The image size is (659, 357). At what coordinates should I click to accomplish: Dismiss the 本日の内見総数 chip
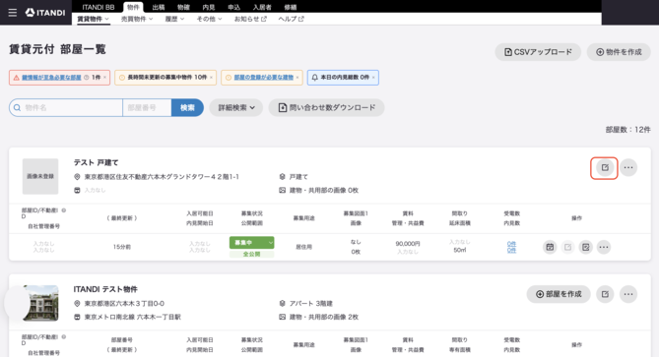pyautogui.click(x=373, y=78)
